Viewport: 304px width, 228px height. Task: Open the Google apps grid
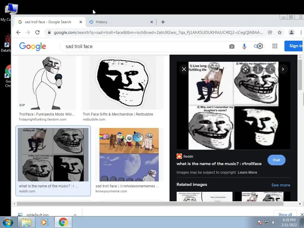pos(275,46)
